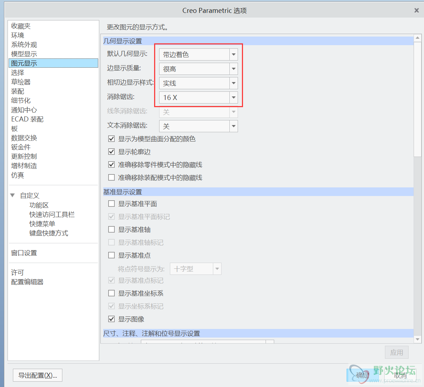
Task: Toggle 显示轮廓边 checkbox
Action: click(111, 152)
